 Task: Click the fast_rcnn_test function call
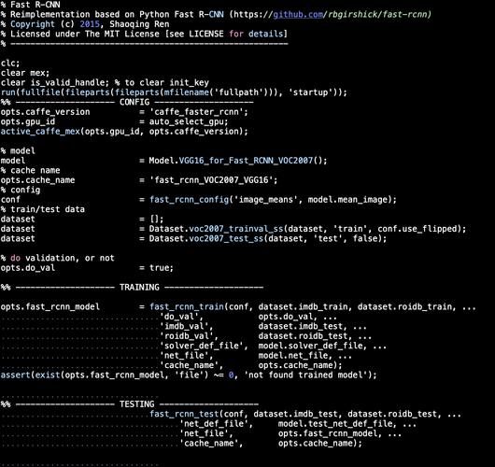pos(184,414)
